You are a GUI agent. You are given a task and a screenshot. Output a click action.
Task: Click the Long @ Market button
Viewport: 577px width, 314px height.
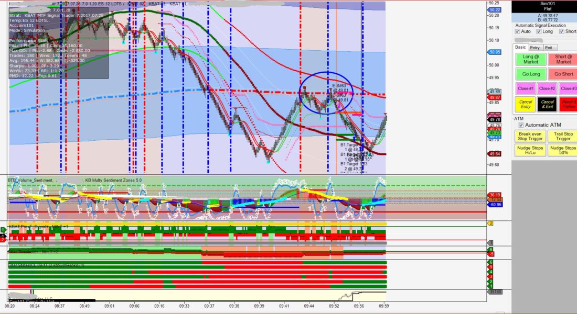coord(531,59)
